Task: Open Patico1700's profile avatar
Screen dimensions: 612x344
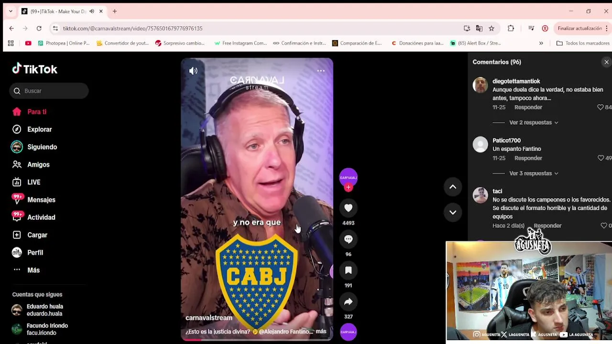Action: click(x=481, y=144)
